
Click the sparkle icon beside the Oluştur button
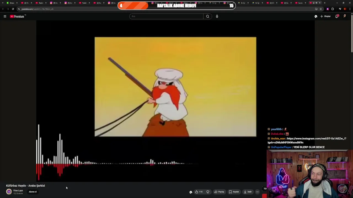(x=316, y=16)
